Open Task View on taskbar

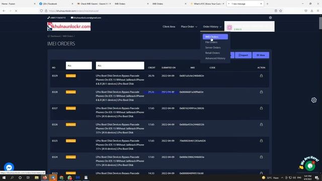pos(28,177)
